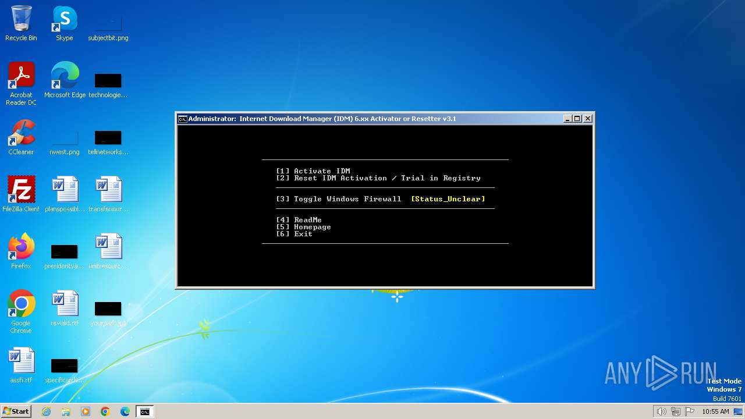
Task: Click the '[4] ReadMe' line
Action: coord(299,220)
